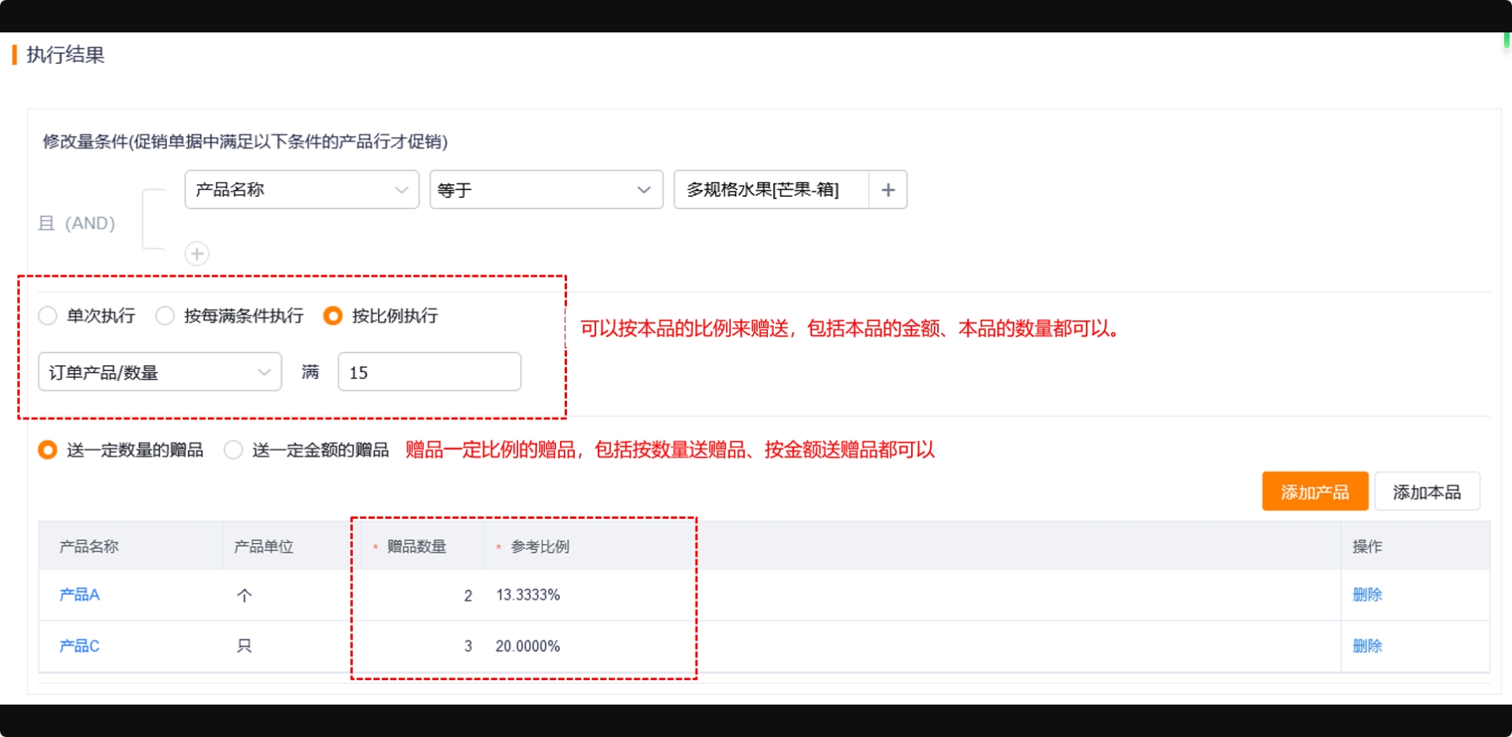
Task: Open the 产品名称 condition dropdown
Action: click(301, 190)
